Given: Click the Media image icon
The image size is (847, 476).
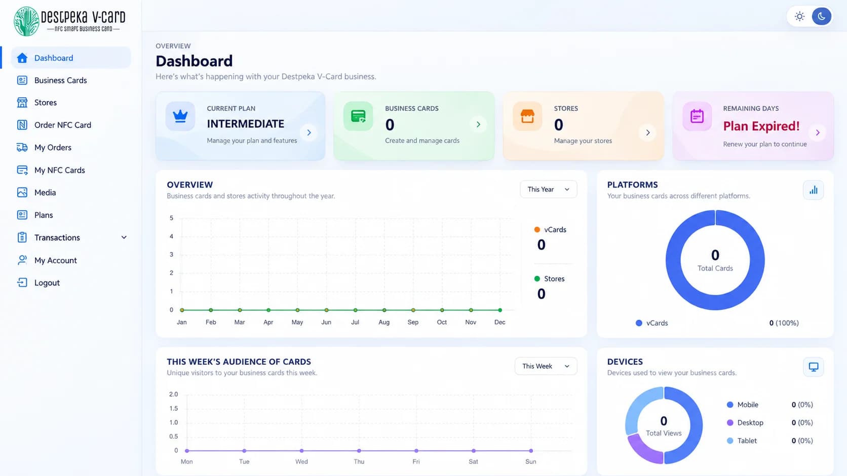Looking at the screenshot, I should pos(22,192).
